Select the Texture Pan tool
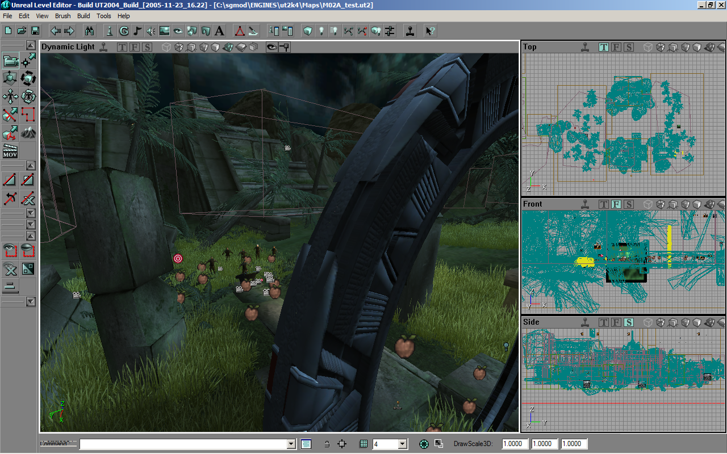This screenshot has height=454, width=727. 10,96
